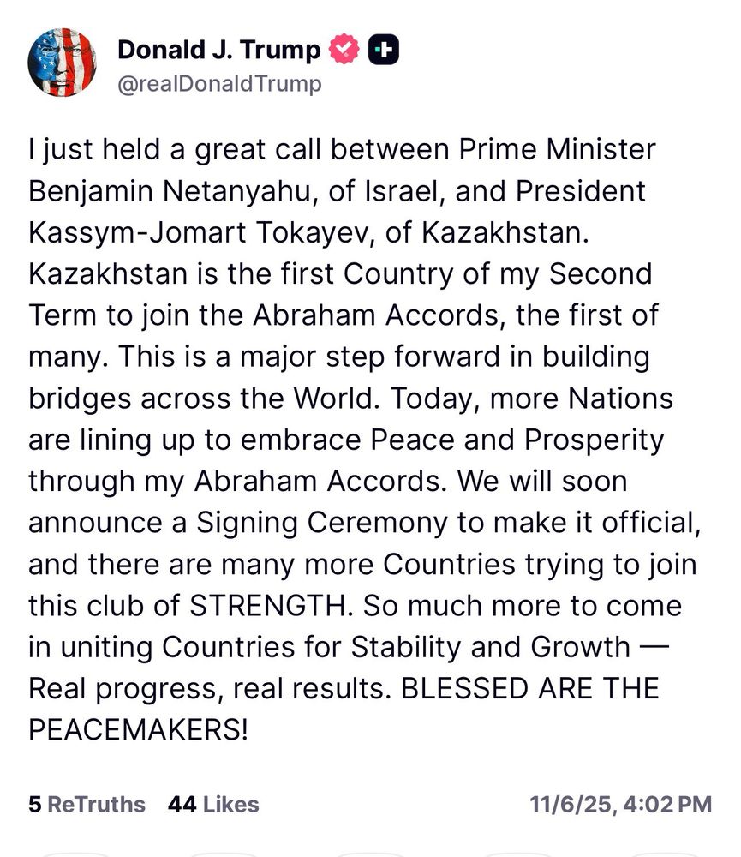Click the black plus badge beside the name
Screen dimensions: 741x857
(384, 50)
